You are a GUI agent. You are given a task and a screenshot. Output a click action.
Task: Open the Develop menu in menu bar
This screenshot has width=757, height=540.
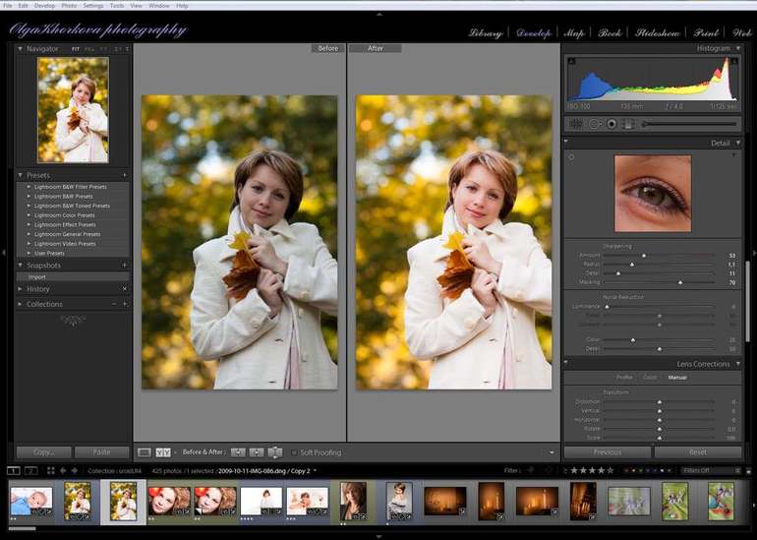click(44, 6)
